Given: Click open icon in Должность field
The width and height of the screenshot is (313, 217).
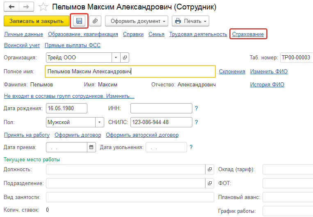Looking at the screenshot, I should coord(210,169).
